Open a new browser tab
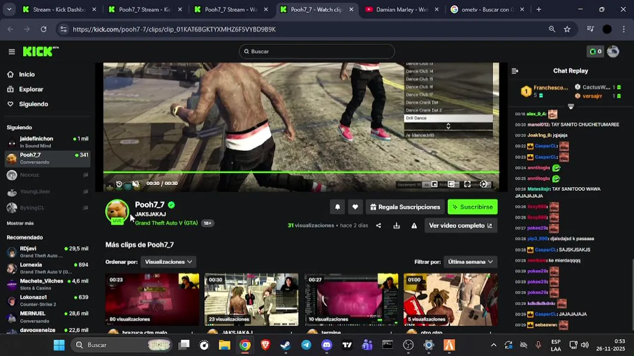Image resolution: width=634 pixels, height=356 pixels. 539,9
